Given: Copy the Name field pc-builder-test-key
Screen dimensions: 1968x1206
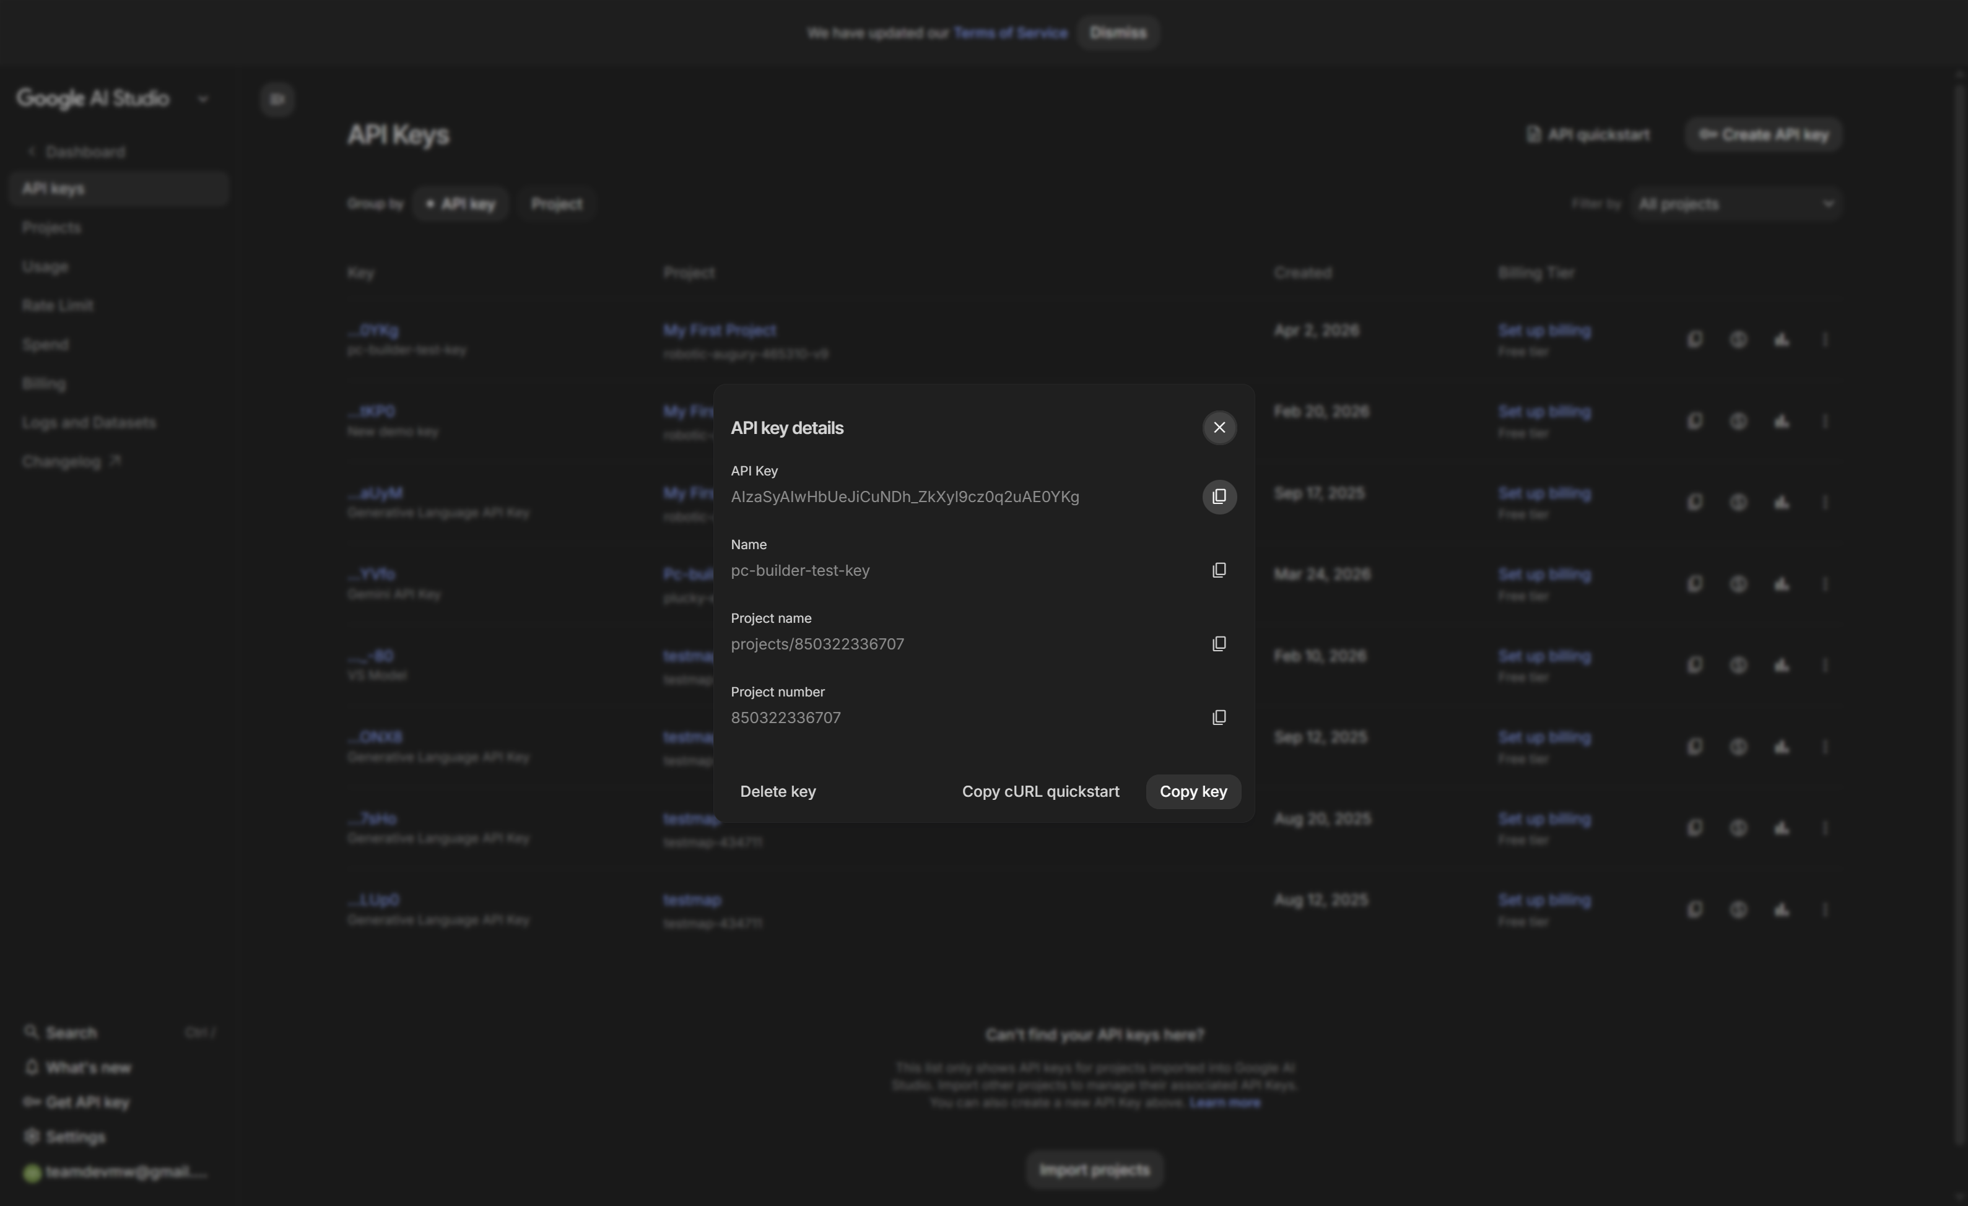Looking at the screenshot, I should pyautogui.click(x=1219, y=570).
